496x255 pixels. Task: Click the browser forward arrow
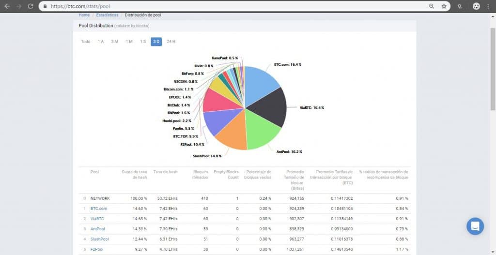click(x=19, y=6)
